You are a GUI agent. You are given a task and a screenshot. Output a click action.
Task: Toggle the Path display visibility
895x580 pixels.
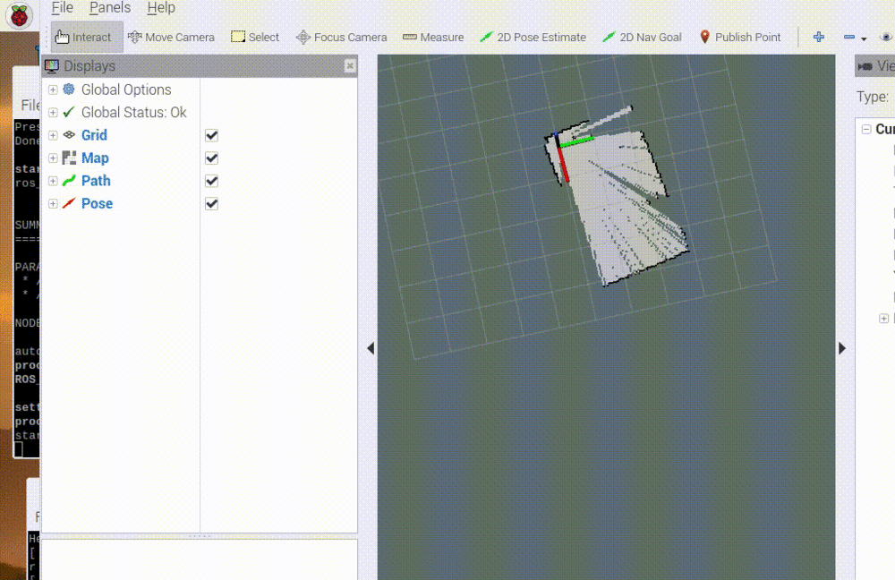(x=211, y=181)
